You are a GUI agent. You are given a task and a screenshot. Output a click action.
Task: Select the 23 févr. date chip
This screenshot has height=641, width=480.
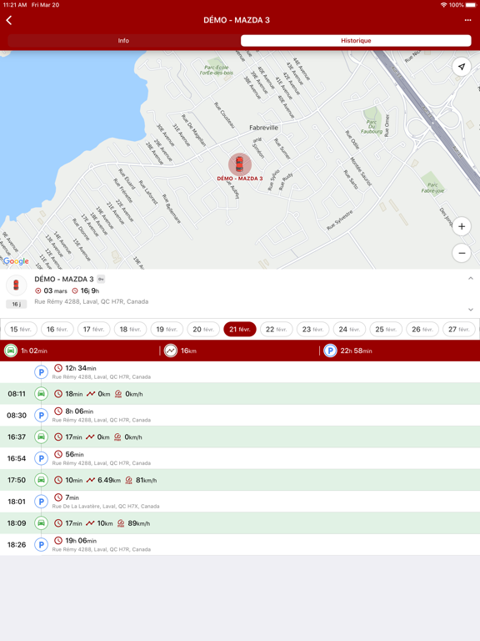click(x=313, y=329)
